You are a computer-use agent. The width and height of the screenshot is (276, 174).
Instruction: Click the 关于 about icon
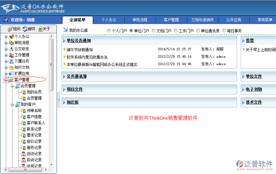[x=40, y=29]
